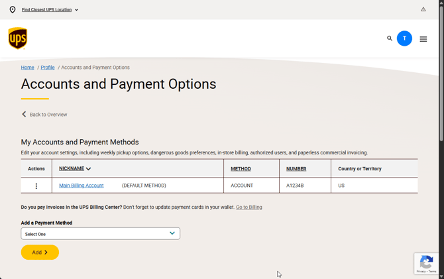Click the (DEFAULT METHOD) label
Viewport: 444px width, 279px height.
(144, 186)
